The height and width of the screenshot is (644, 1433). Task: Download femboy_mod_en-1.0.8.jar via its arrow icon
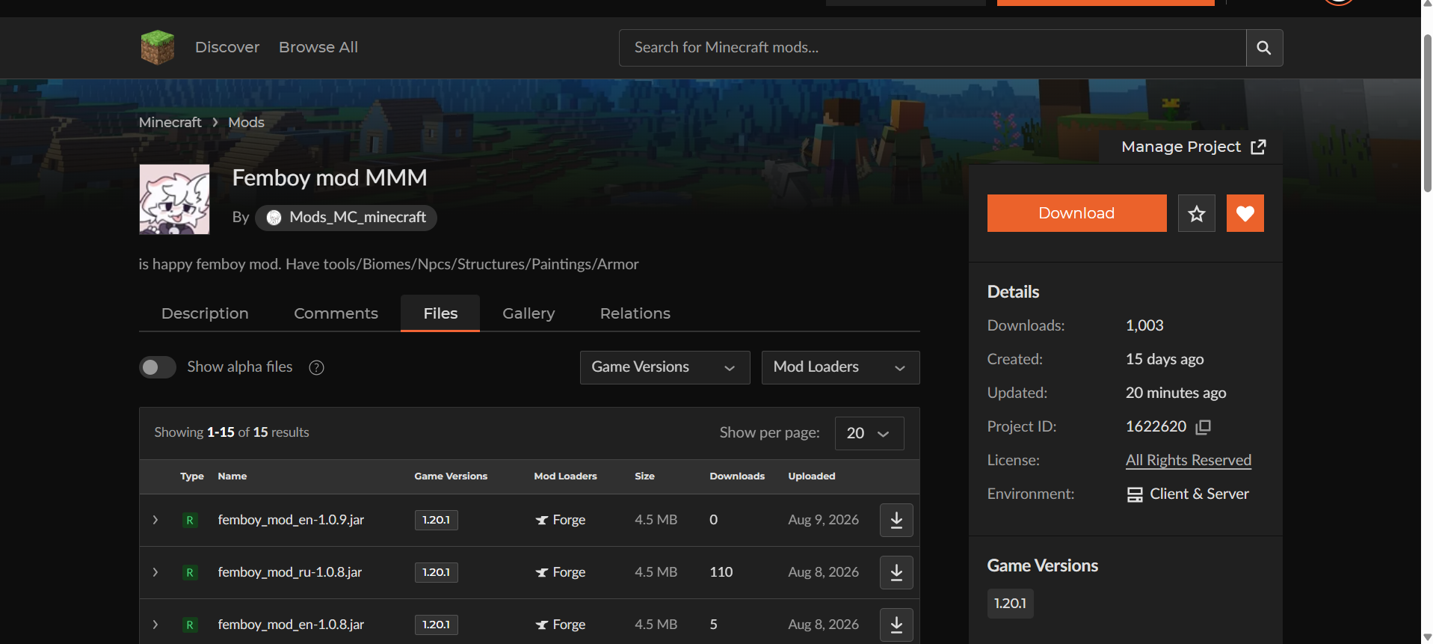point(896,625)
